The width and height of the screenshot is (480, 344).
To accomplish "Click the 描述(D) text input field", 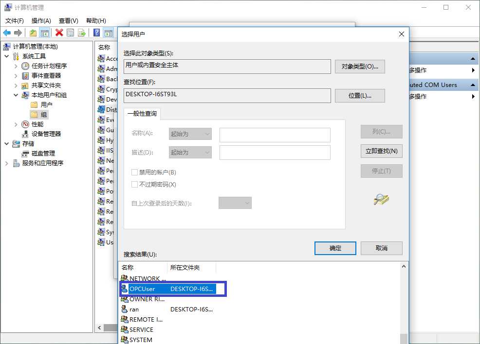I will (275, 153).
